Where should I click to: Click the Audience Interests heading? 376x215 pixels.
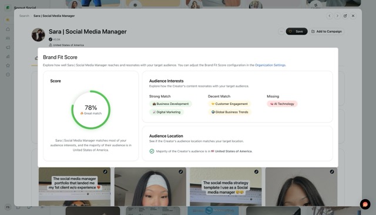click(x=166, y=81)
